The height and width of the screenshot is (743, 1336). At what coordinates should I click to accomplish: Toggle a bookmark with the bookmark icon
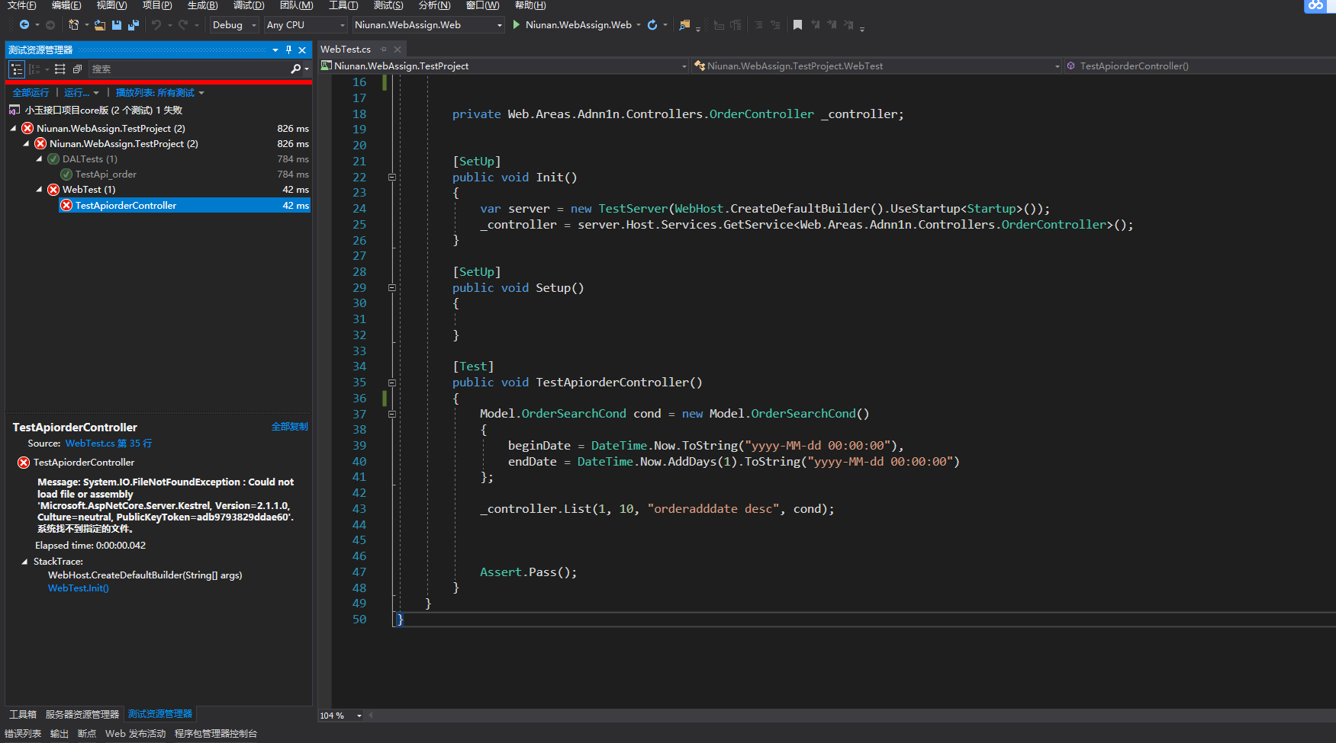pos(797,25)
